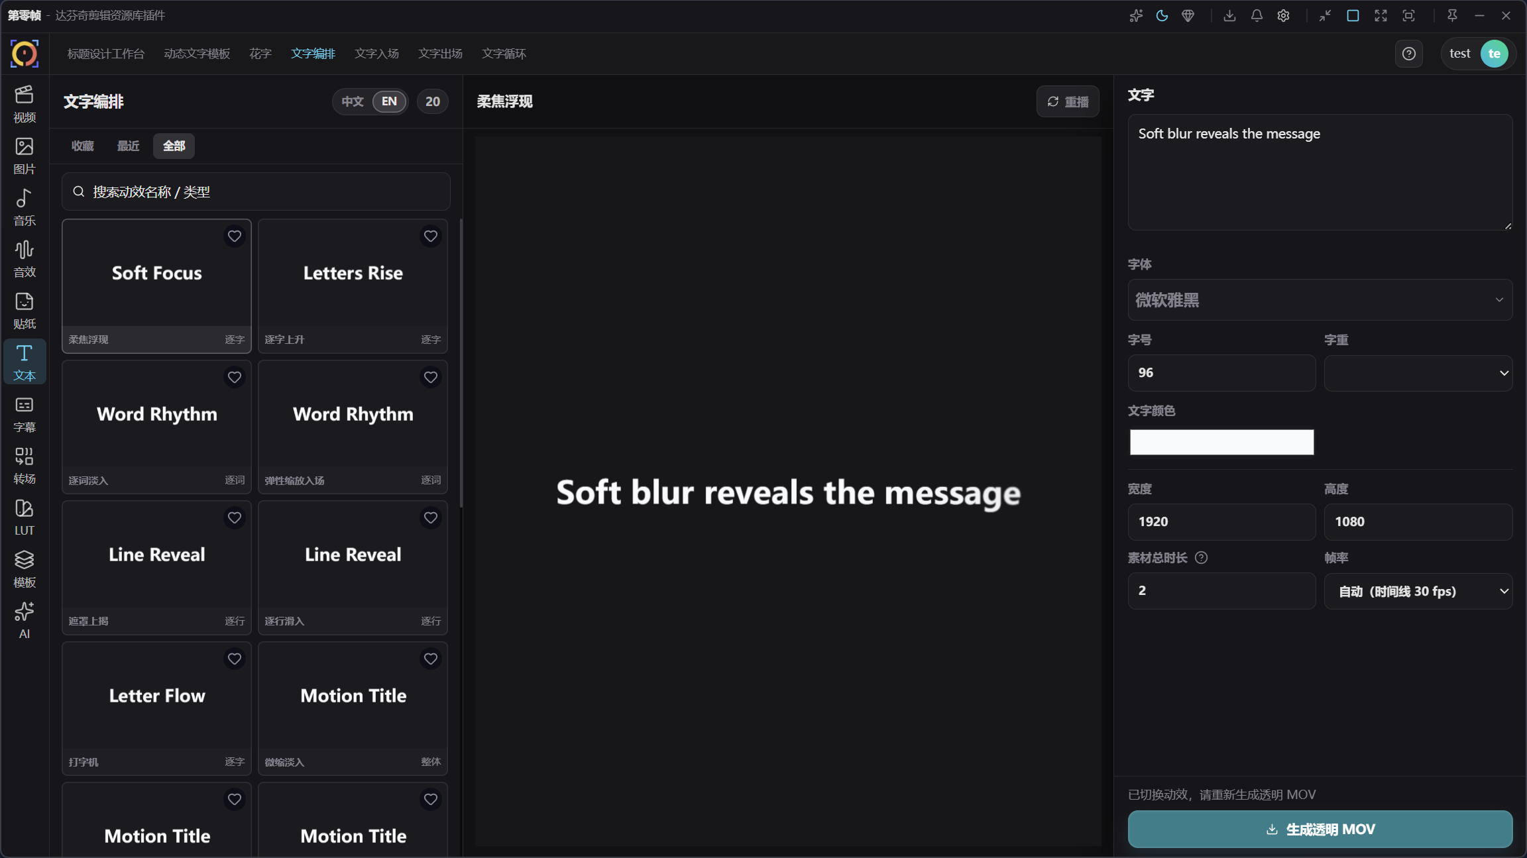Switch language toggle to 中文
The width and height of the screenshot is (1527, 858).
[353, 101]
